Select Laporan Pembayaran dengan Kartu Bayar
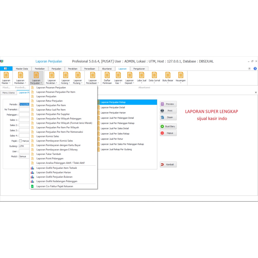This screenshot has width=258, height=258. tap(63, 145)
